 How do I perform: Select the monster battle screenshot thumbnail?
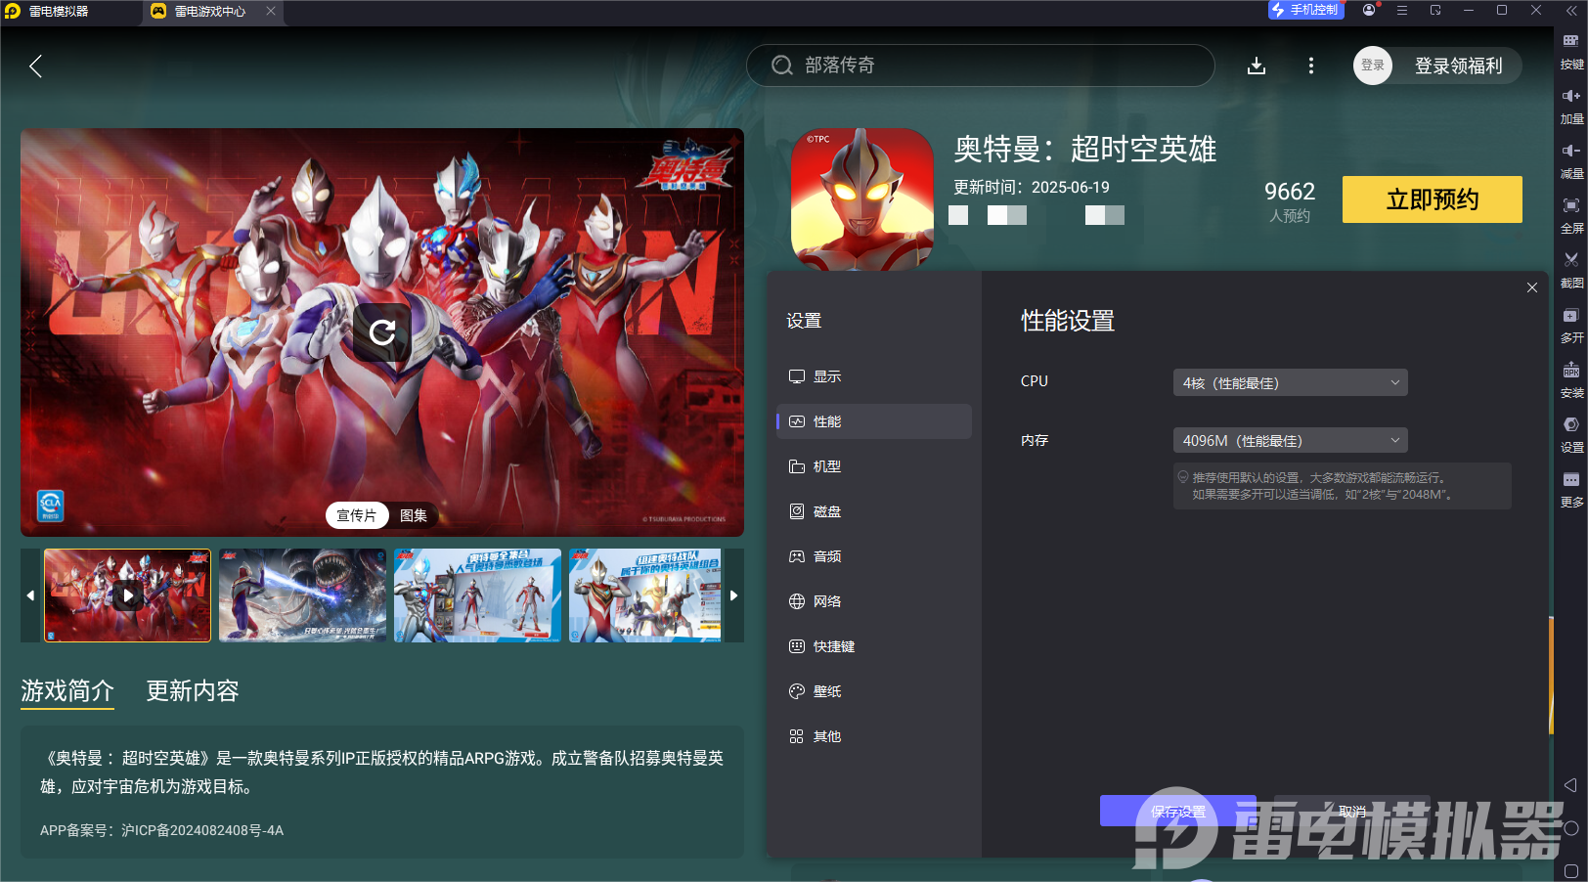click(302, 595)
